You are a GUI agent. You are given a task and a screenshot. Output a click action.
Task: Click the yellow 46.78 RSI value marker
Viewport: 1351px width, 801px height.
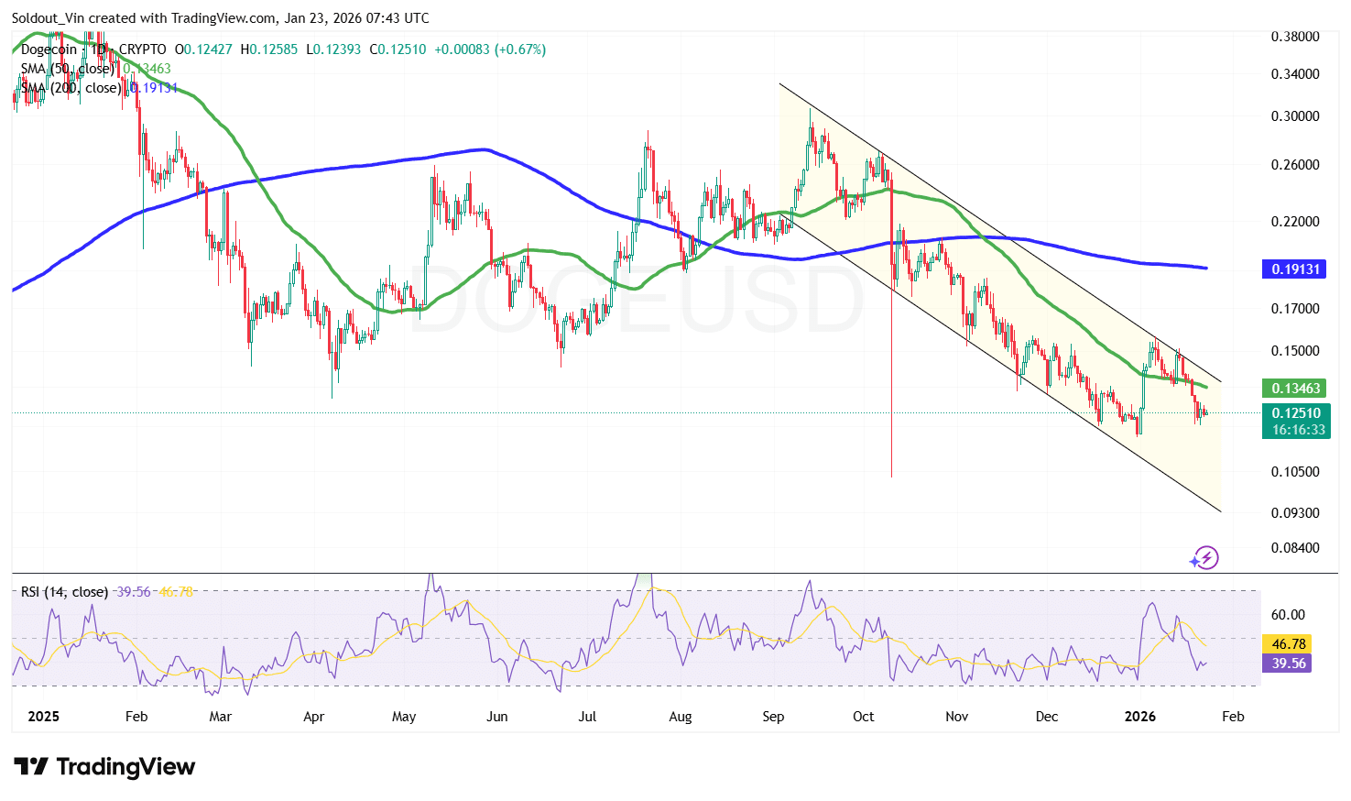(1288, 644)
